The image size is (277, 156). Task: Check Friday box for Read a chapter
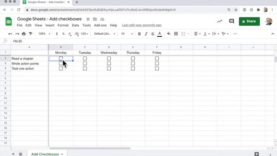[x=157, y=58]
